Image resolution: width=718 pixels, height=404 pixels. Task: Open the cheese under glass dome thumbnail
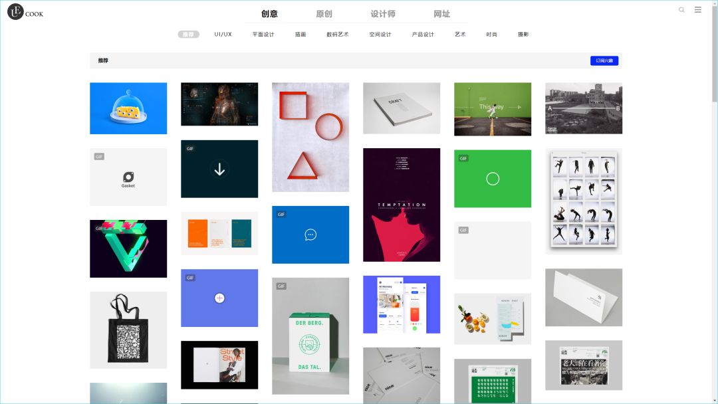pyautogui.click(x=128, y=108)
